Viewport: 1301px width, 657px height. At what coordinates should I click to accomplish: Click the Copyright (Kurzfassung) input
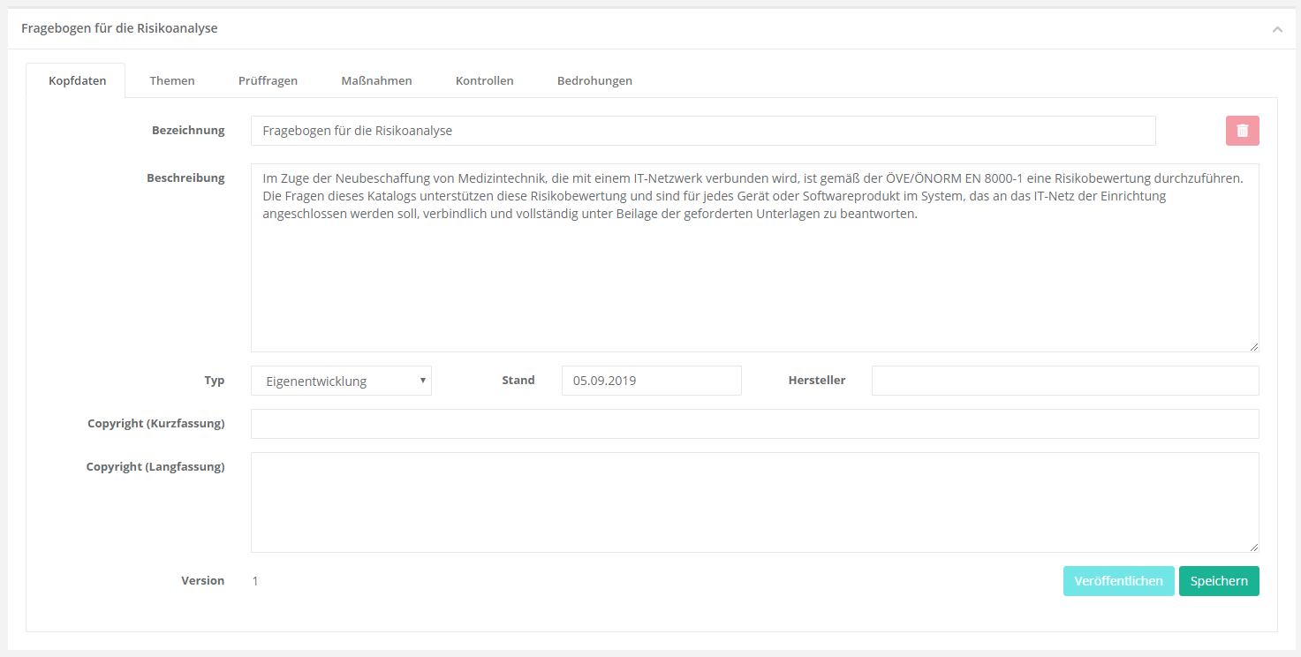754,424
